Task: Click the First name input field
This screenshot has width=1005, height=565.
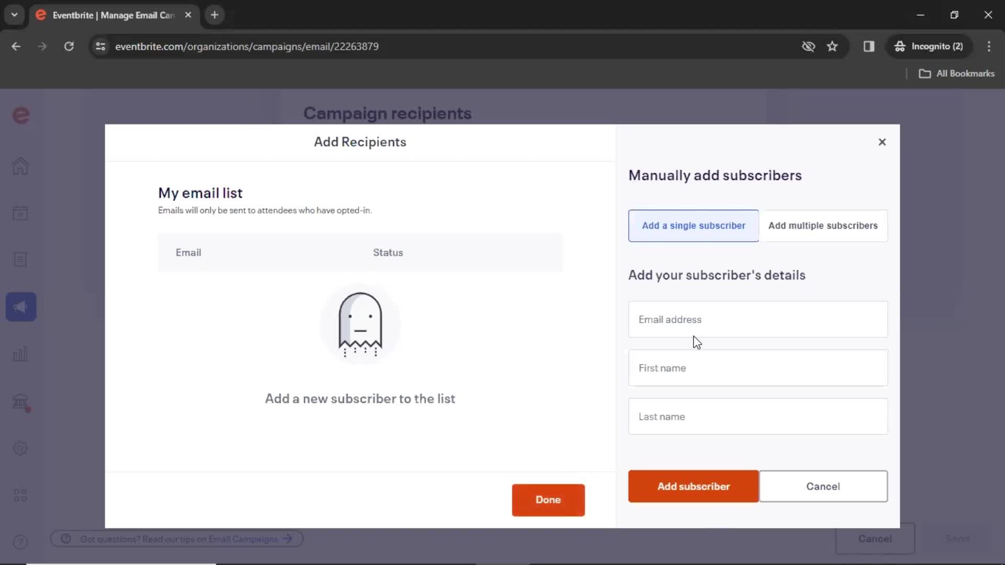Action: (758, 368)
